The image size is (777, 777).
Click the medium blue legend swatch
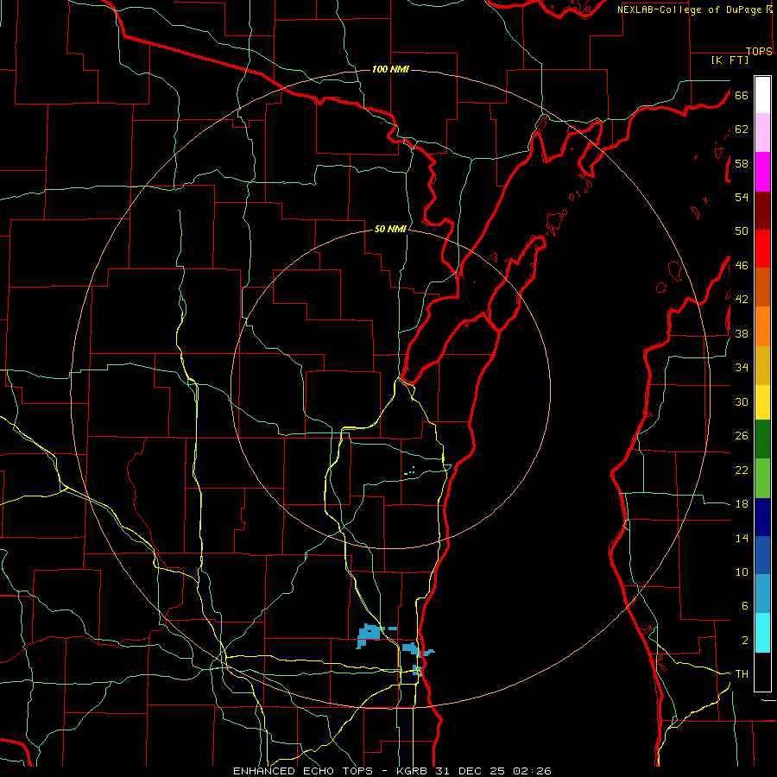[x=762, y=555]
